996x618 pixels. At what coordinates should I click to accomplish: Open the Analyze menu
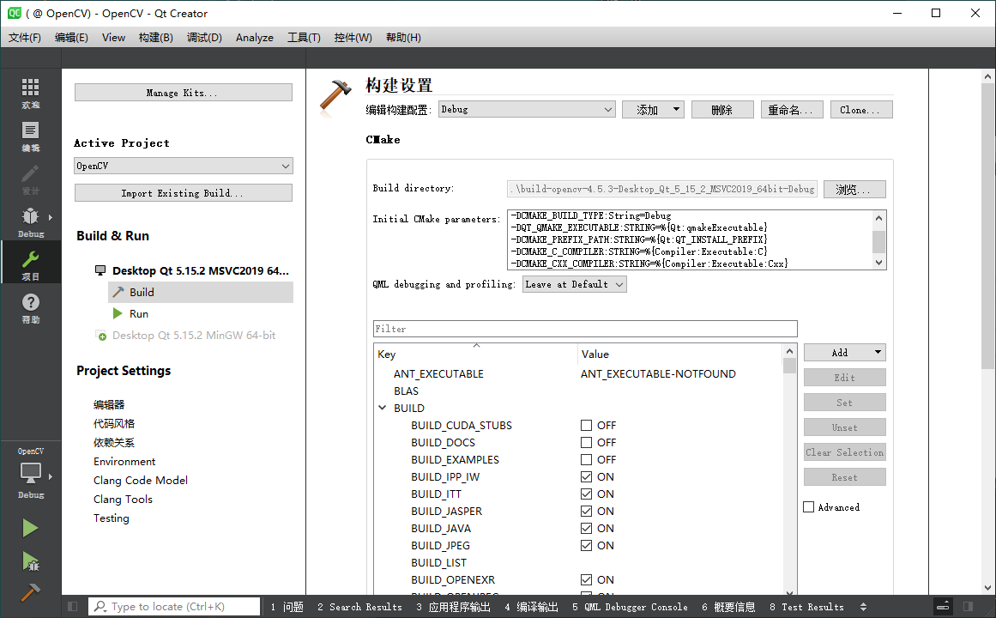click(x=255, y=38)
